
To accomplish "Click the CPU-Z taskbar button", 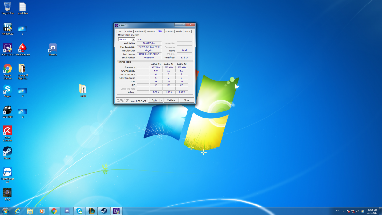I will click(x=116, y=211).
